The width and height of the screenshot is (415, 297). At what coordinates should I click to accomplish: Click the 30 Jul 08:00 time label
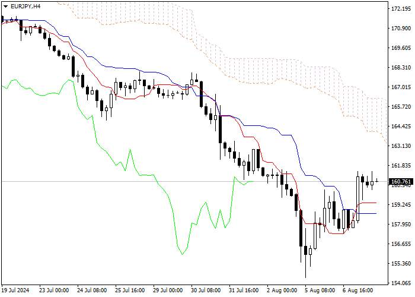click(206, 290)
